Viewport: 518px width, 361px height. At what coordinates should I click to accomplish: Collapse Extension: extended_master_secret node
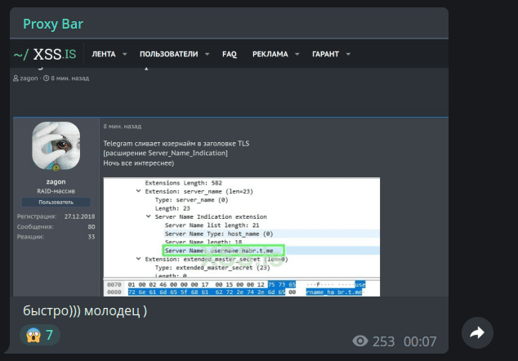coord(138,259)
